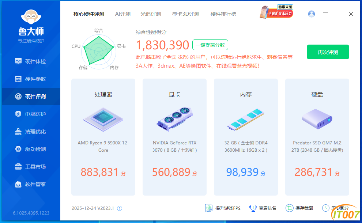Open 驱动检测 driver detection
362x223 pixels.
31,149
